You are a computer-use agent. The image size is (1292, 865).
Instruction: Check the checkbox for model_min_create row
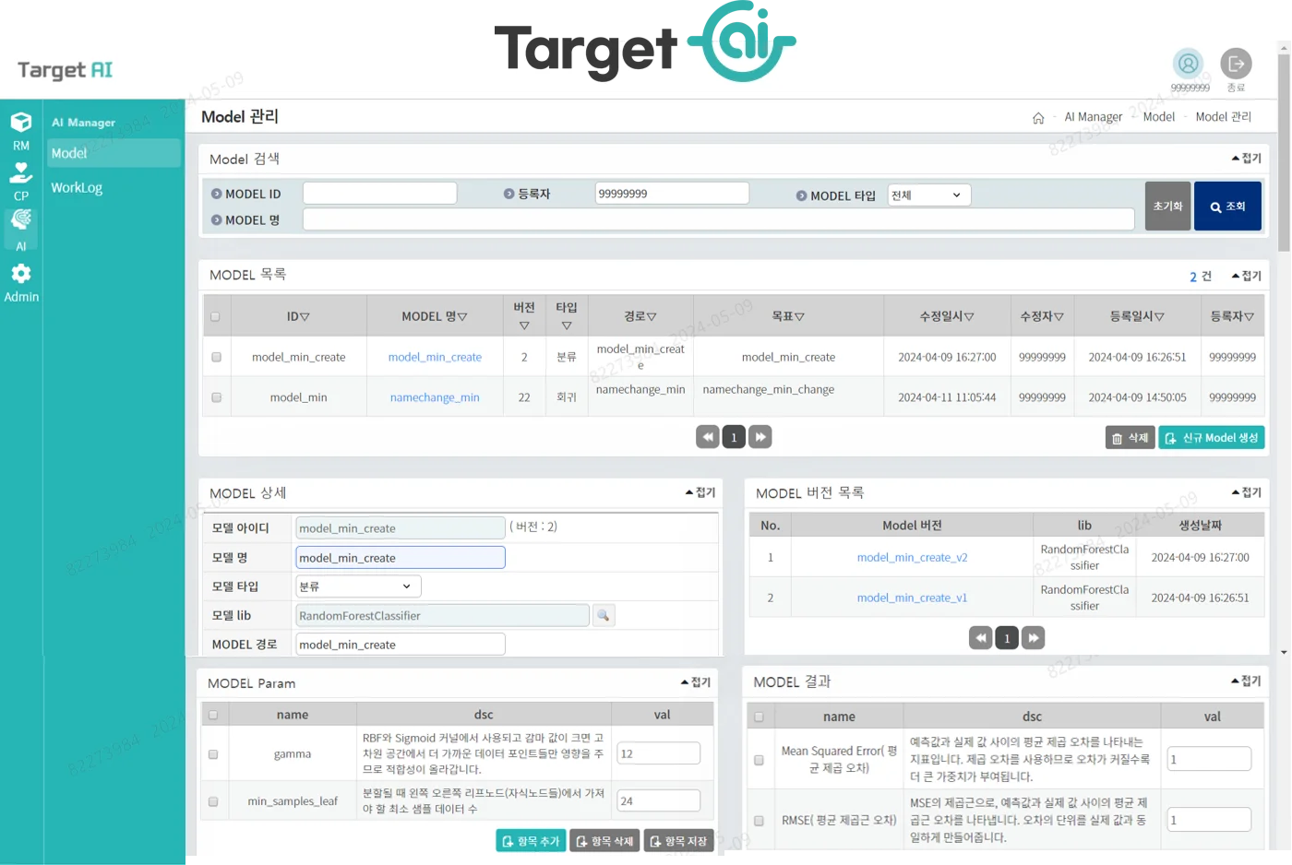pos(215,356)
